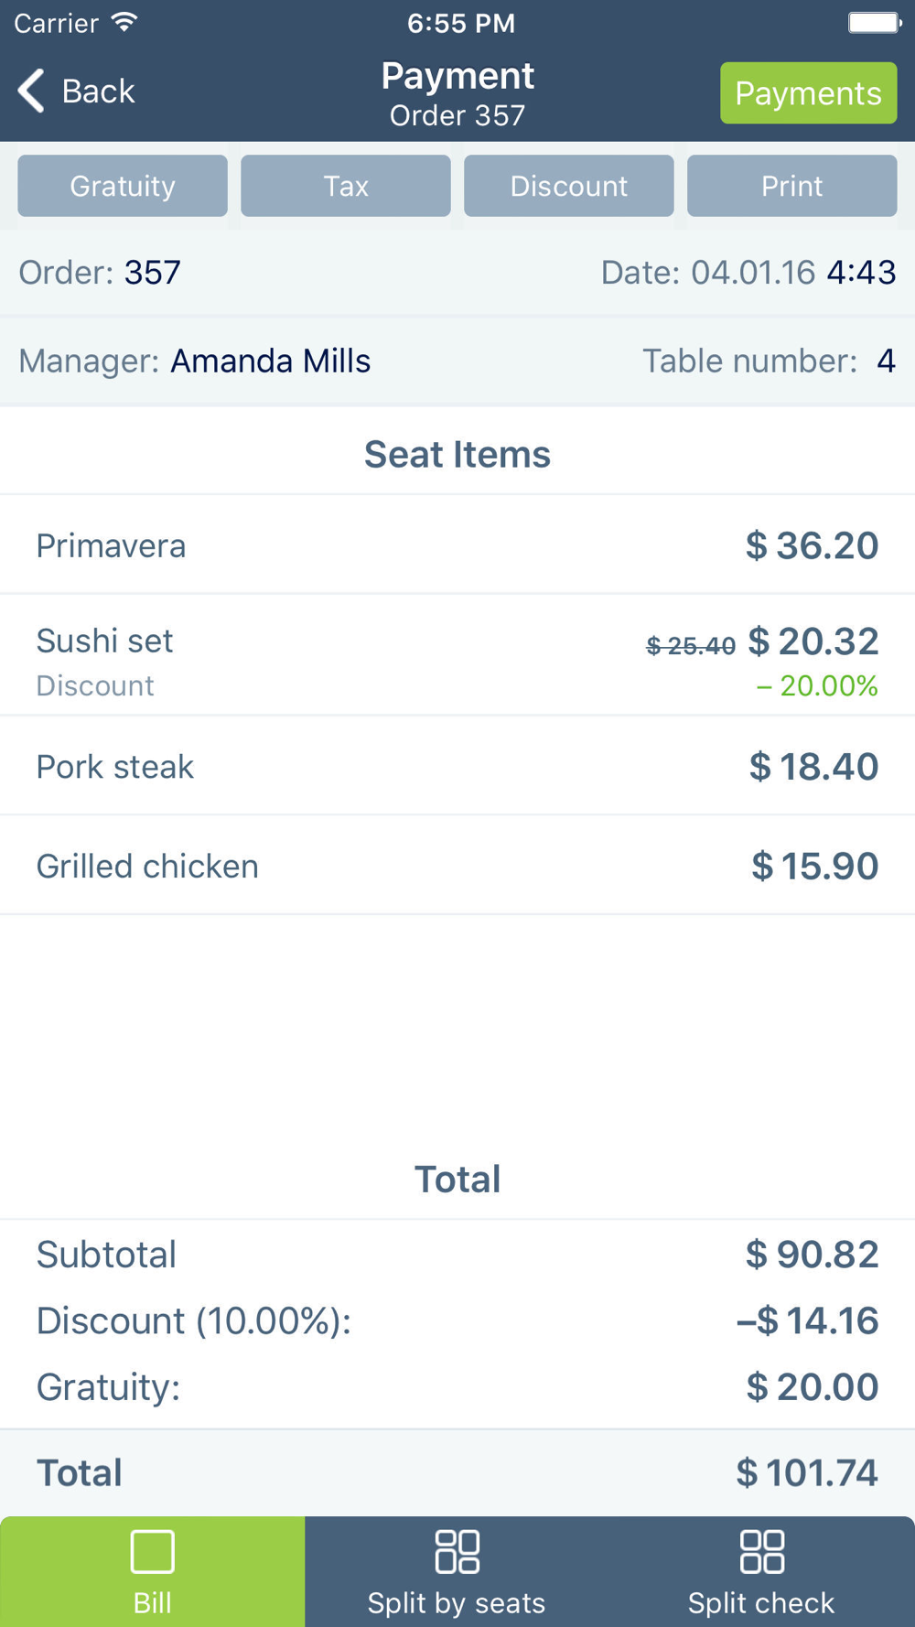Tap the Split check grid icon
The width and height of the screenshot is (915, 1627).
pos(761,1551)
